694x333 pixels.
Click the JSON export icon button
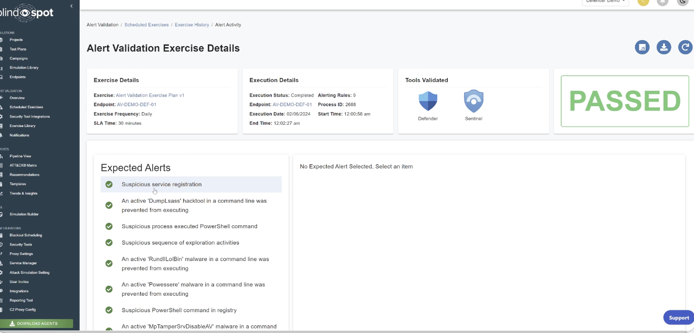(642, 47)
